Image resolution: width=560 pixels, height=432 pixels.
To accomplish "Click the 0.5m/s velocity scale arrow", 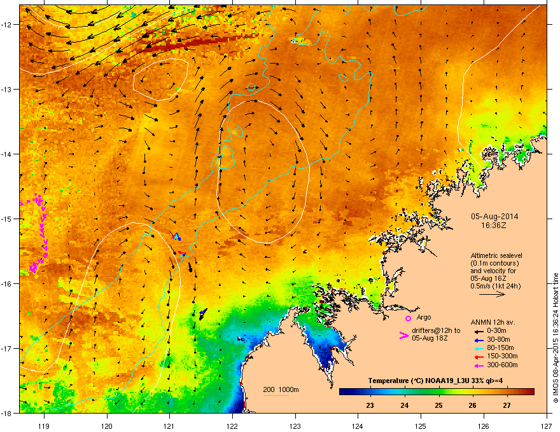I will click(492, 294).
